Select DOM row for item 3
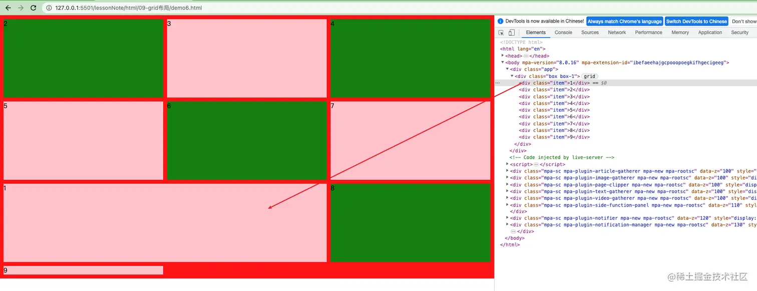 [626, 96]
